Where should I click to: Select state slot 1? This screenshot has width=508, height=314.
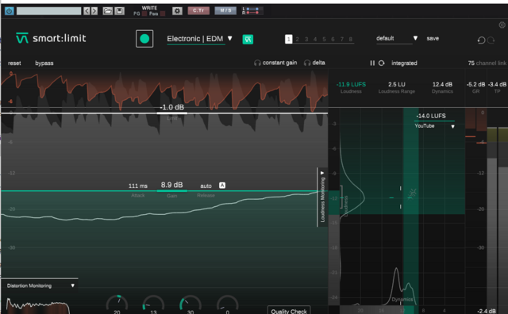[x=288, y=39]
